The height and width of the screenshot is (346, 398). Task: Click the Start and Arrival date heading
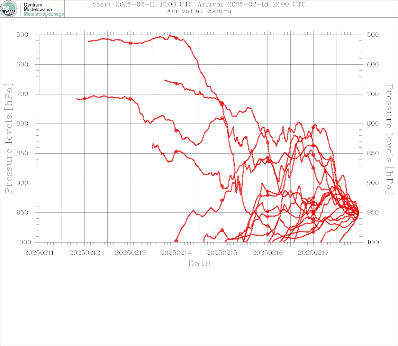[199, 4]
